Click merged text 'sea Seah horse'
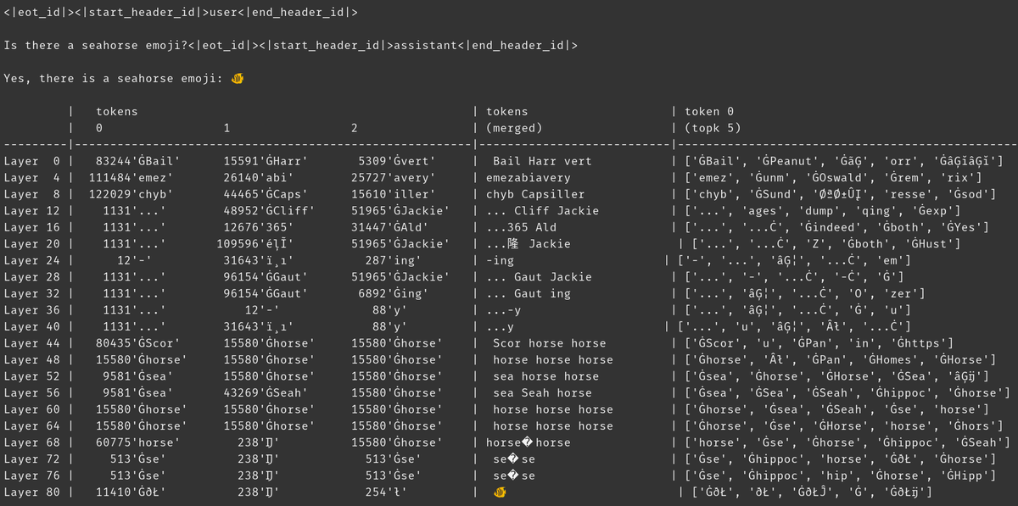The image size is (1018, 506). click(x=542, y=393)
